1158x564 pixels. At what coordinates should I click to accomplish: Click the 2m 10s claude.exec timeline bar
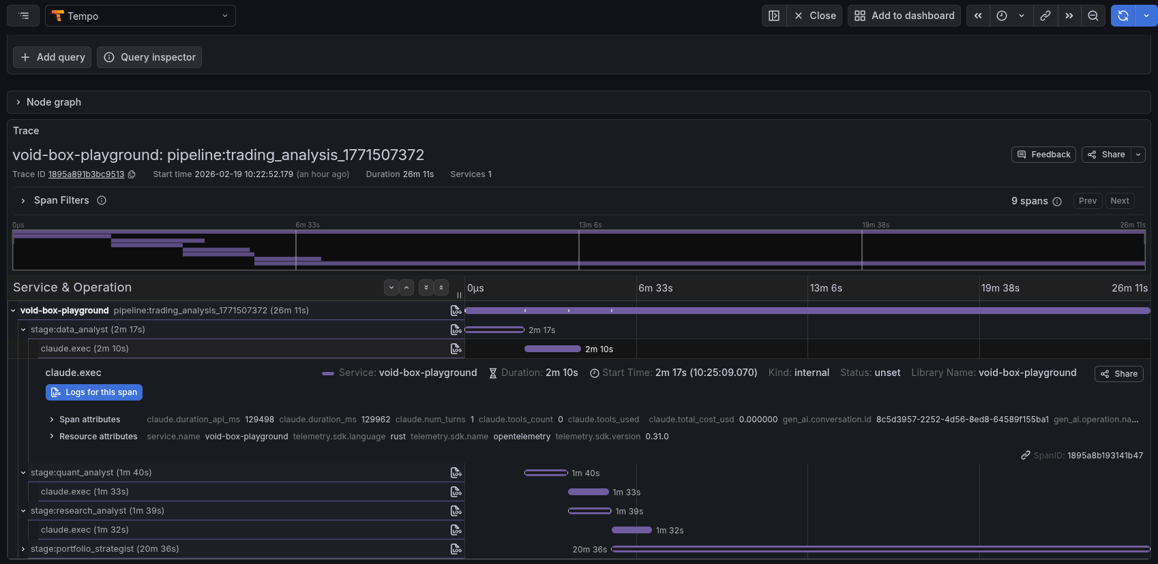tap(552, 349)
